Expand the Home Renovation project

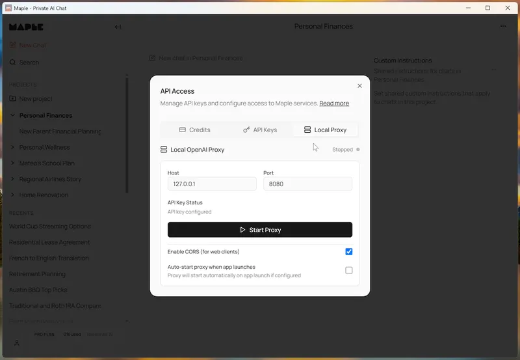tap(12, 195)
